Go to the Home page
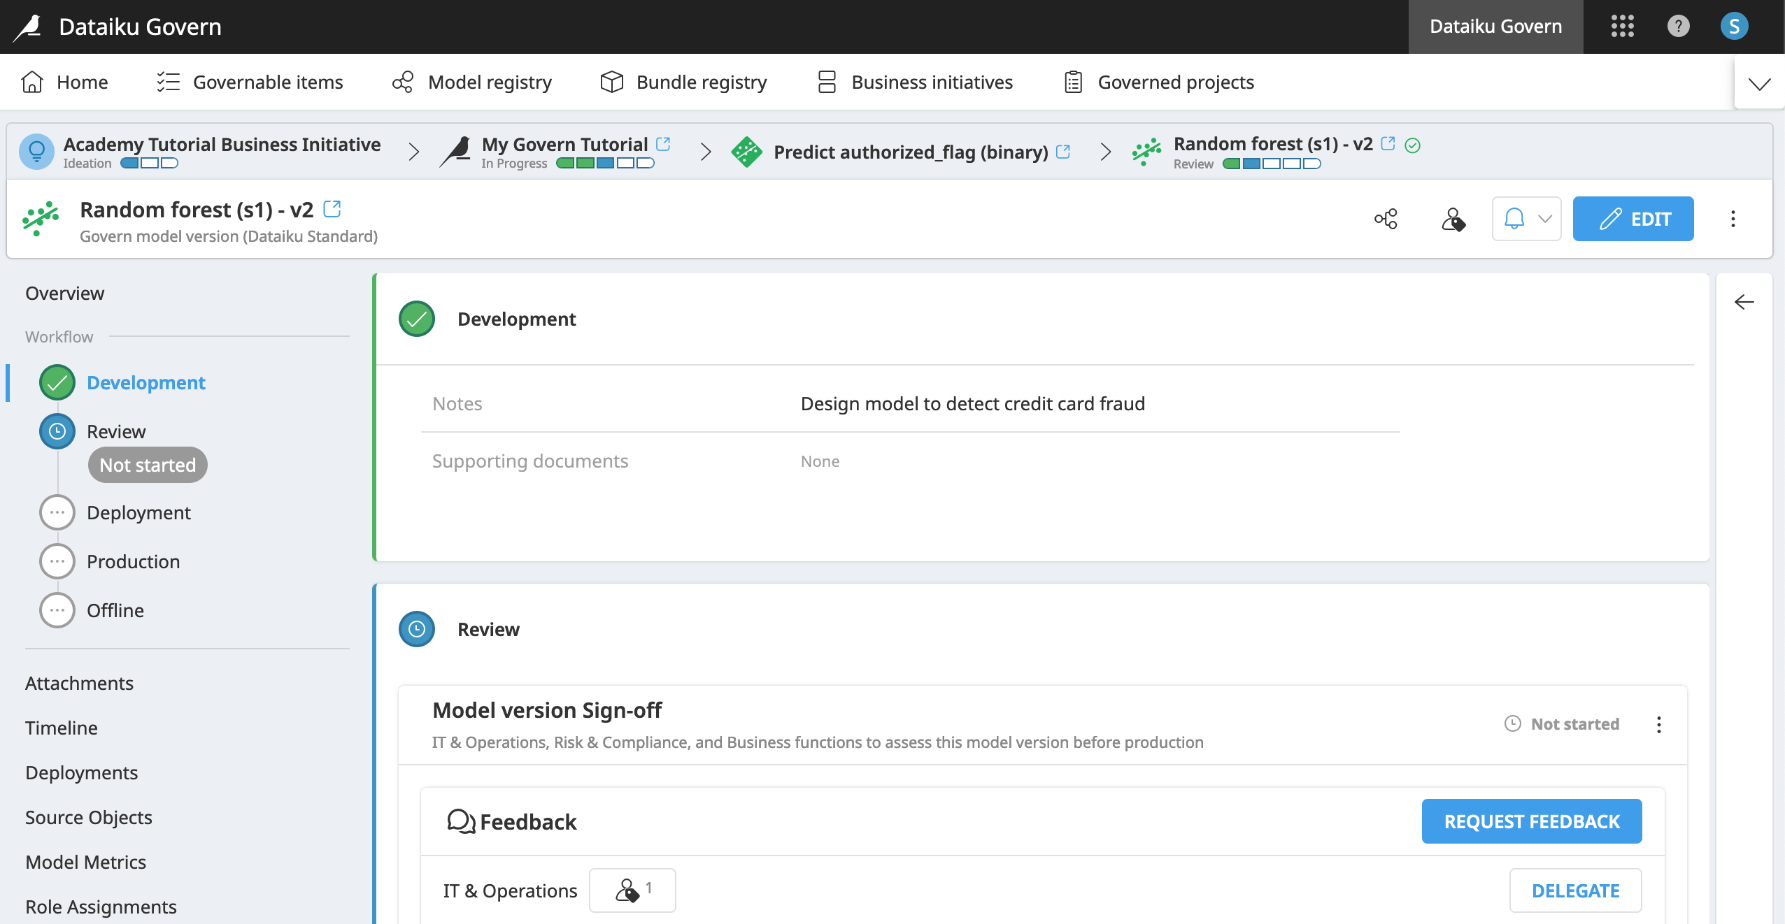1785x924 pixels. [64, 82]
